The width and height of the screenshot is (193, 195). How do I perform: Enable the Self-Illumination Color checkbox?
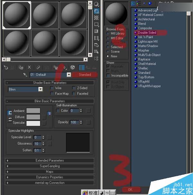[x=58, y=110]
